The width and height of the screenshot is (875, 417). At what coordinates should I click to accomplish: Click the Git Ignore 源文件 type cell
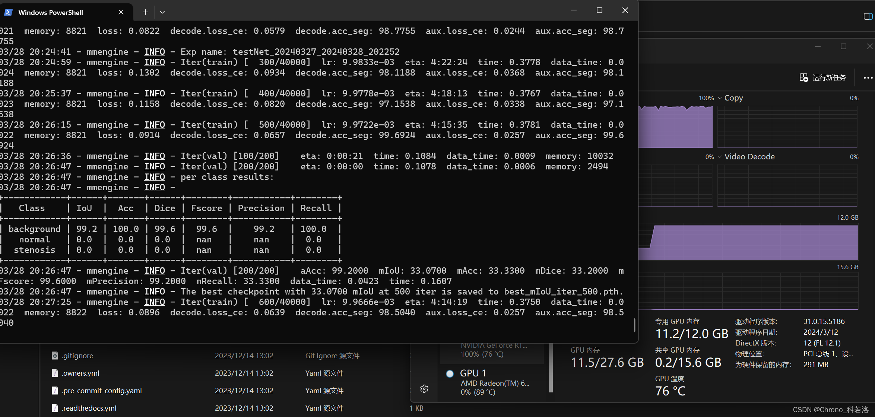(x=332, y=356)
